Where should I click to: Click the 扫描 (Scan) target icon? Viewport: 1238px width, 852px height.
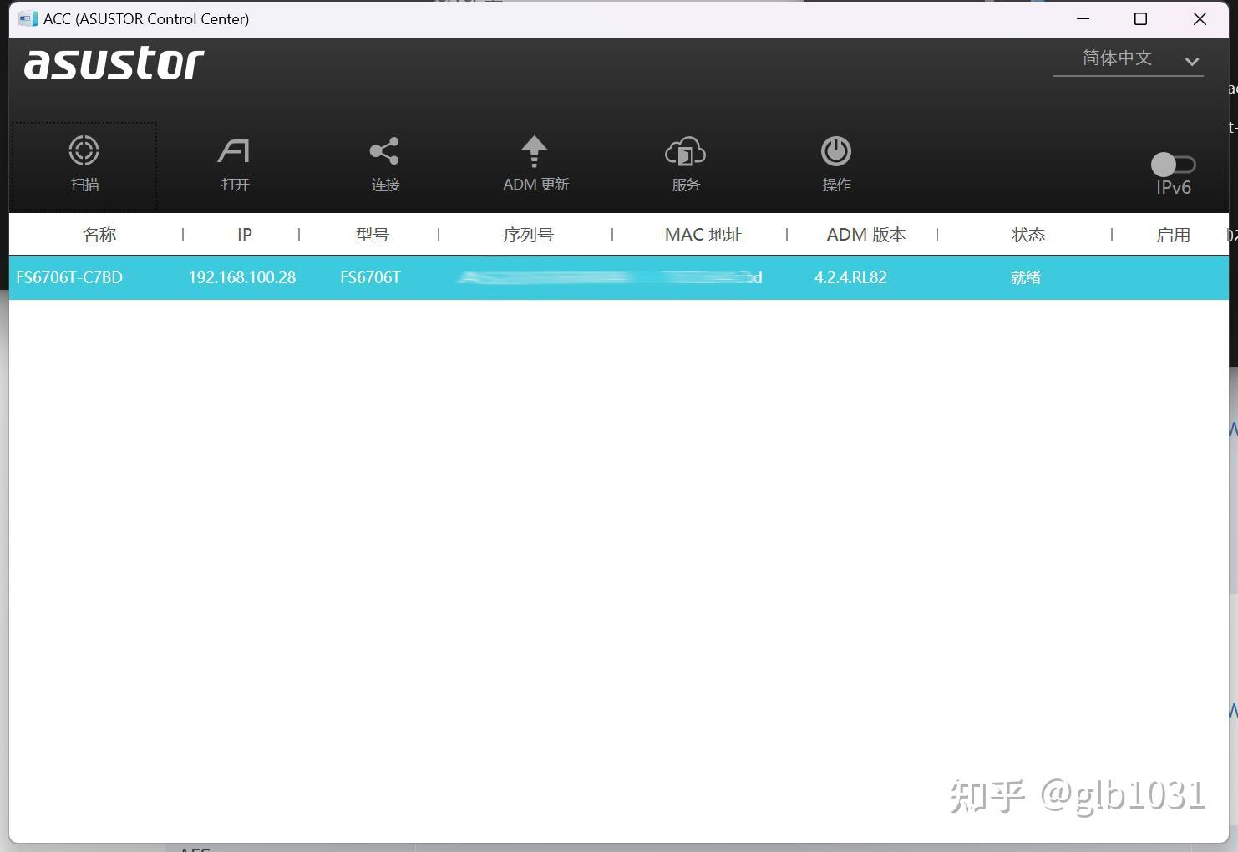[x=84, y=151]
